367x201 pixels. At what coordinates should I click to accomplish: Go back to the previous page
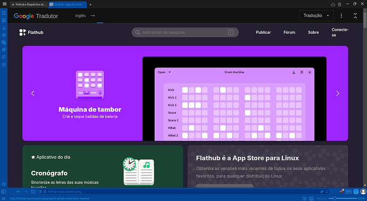click(18, 191)
